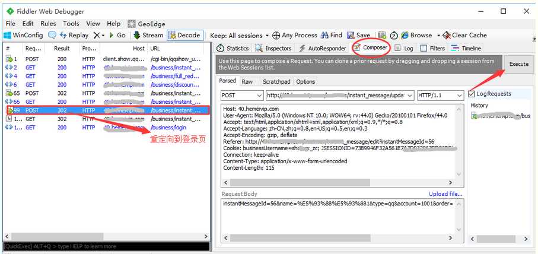
Task: Select the Composer tab
Action: (371, 47)
